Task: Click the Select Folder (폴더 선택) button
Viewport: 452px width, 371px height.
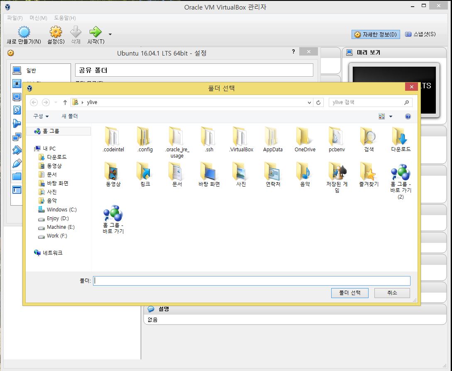Action: [350, 293]
